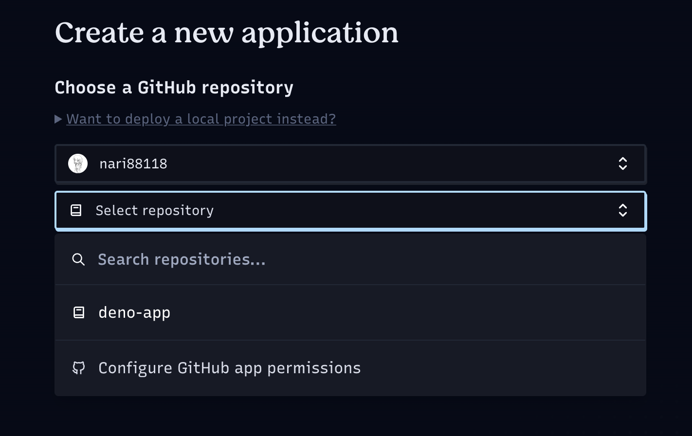
Task: Click the book icon beside Select repository
Action: pos(76,210)
